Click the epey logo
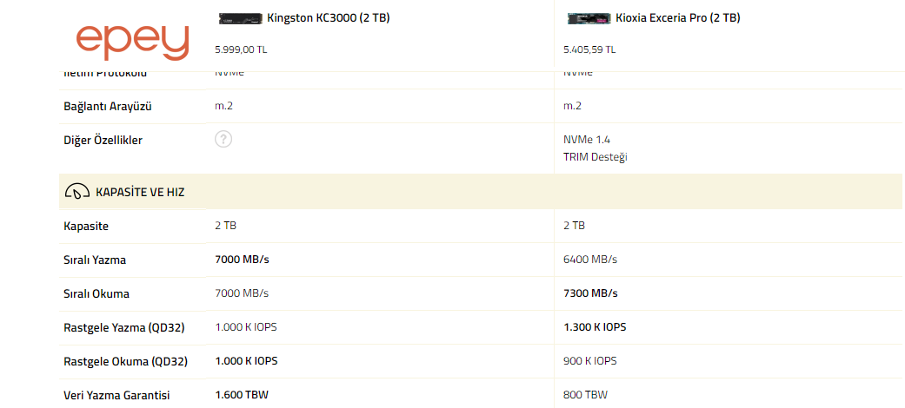This screenshot has height=408, width=905. coord(132,39)
